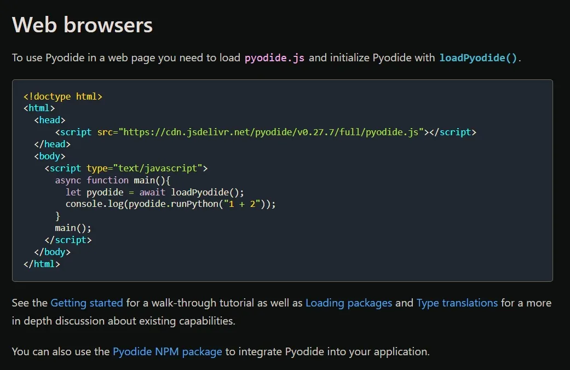Click the text "to integrate Pyodide into your application."

coord(327,351)
